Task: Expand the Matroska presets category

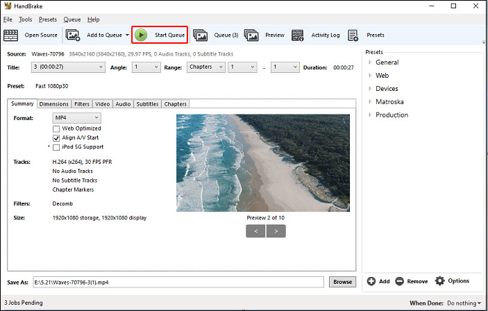Action: (x=370, y=101)
